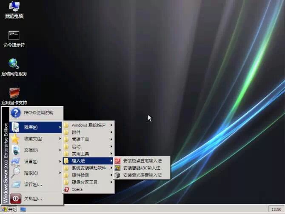285x214 pixels.
Task: Select the 启动网络服务 desktop icon
Action: [14, 67]
